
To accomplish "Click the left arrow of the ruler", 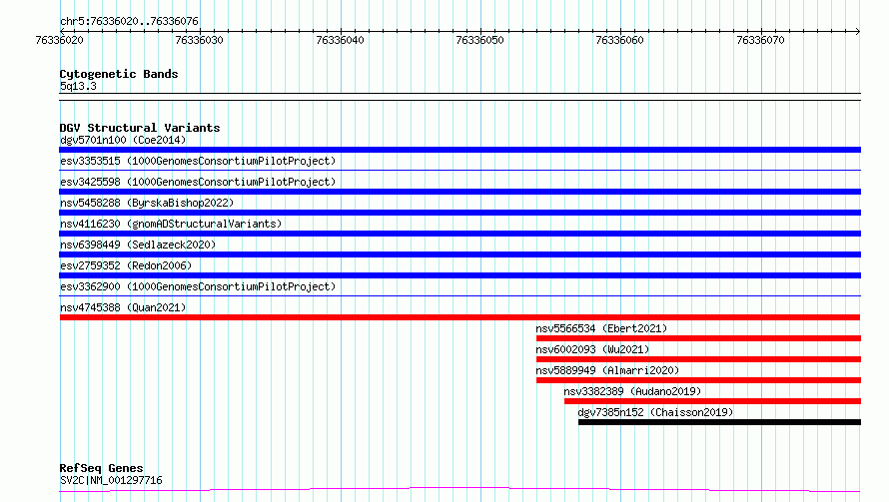I will [x=62, y=31].
